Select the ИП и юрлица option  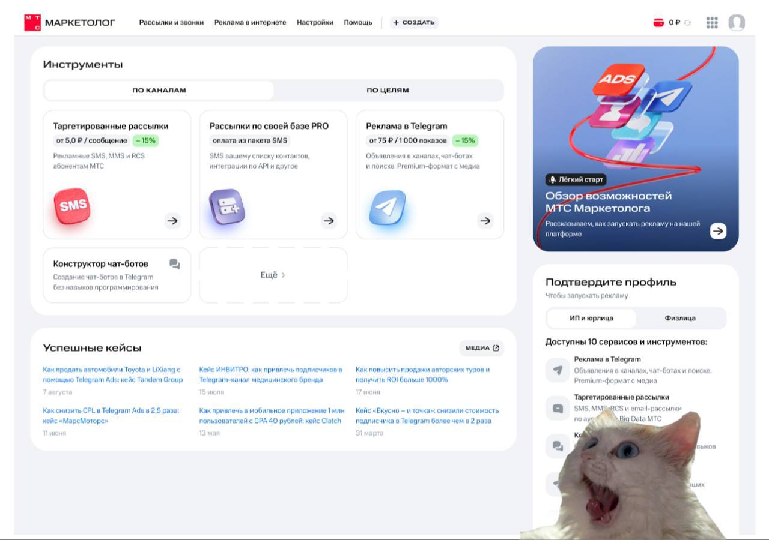click(x=591, y=318)
